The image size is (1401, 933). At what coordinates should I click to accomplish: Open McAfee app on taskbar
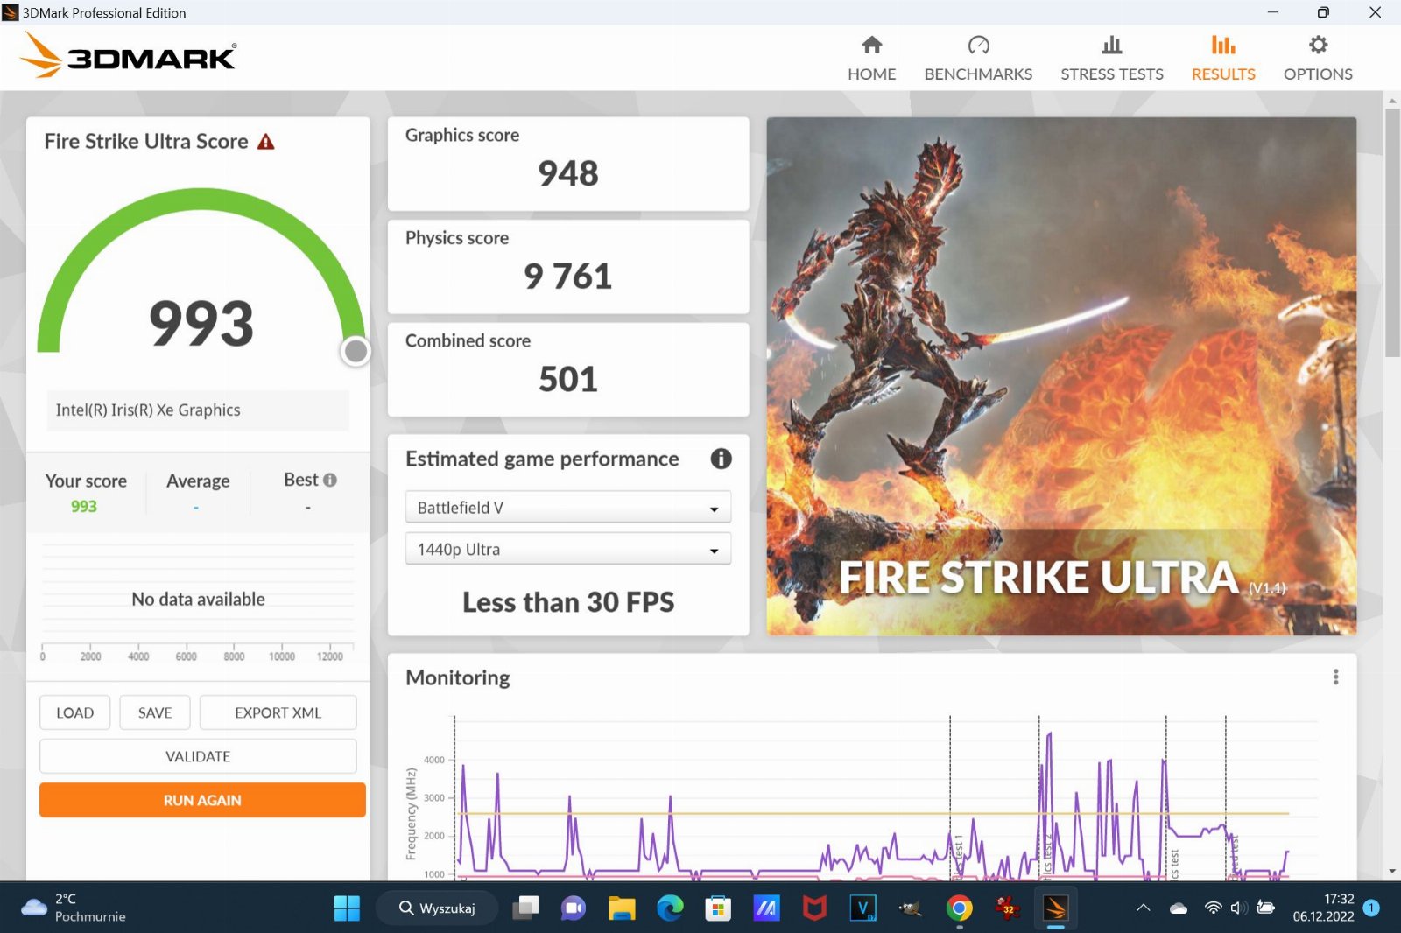(814, 908)
